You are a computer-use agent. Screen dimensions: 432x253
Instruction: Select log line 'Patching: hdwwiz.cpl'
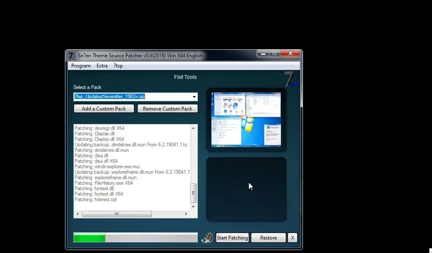96,199
